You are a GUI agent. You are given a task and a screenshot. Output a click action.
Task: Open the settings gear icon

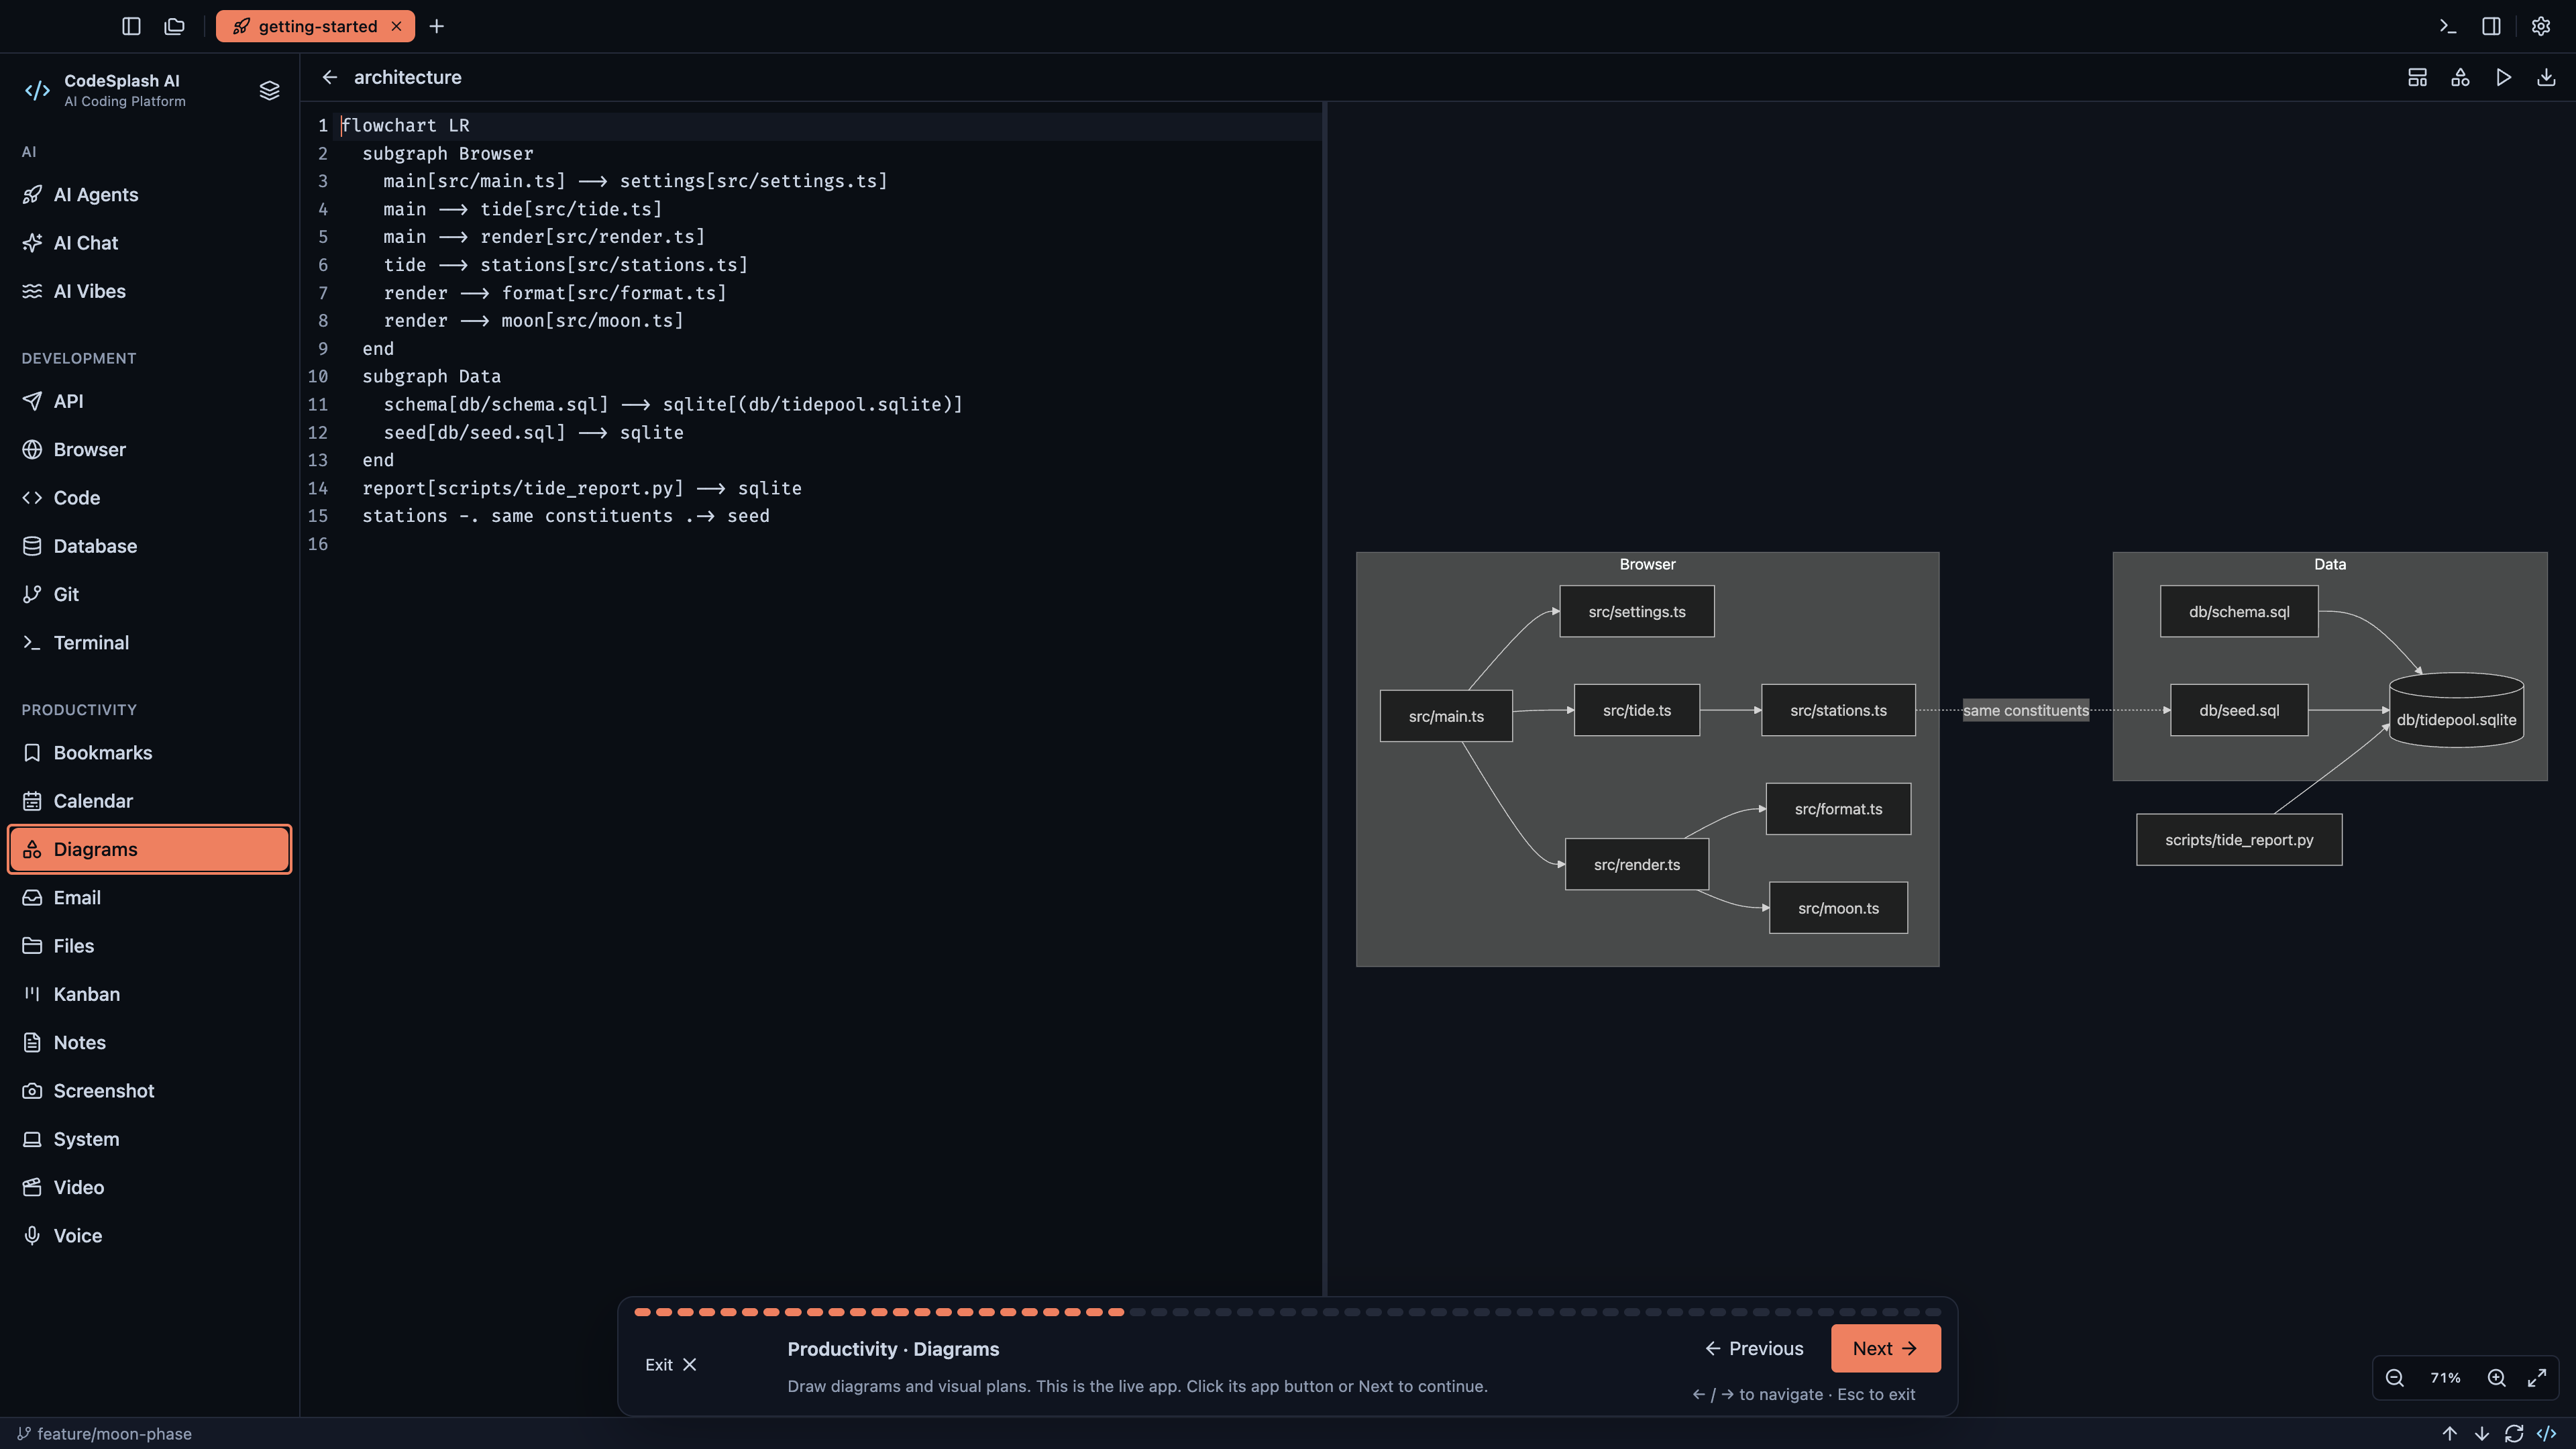2541,26
